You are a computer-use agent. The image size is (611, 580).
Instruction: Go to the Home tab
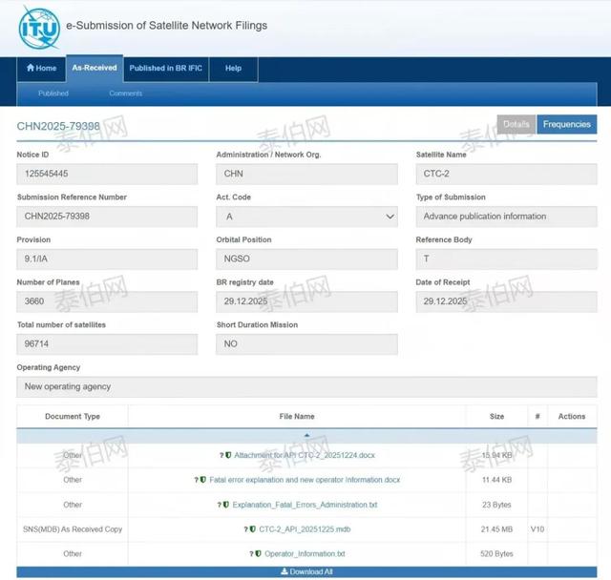[x=41, y=69]
